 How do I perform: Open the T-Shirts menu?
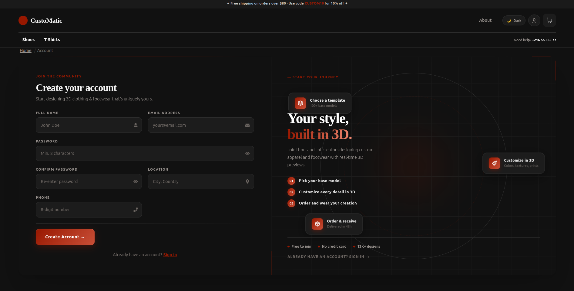click(52, 40)
